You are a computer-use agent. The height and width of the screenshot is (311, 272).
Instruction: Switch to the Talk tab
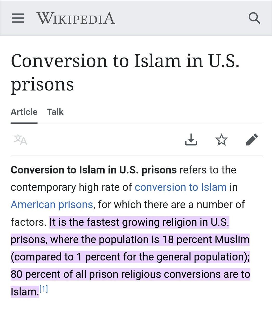point(55,112)
